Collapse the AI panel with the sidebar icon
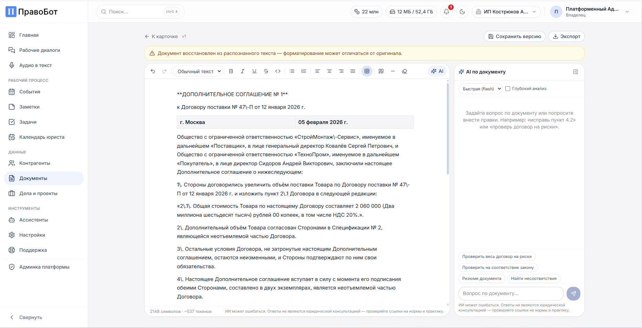642x328 pixels. click(576, 72)
